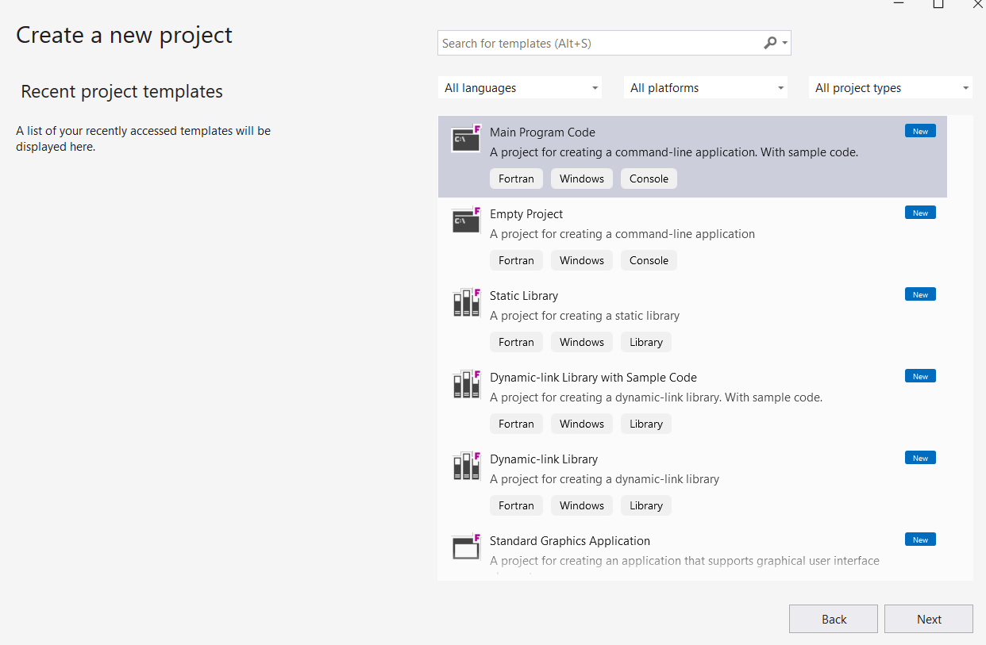
Task: Click New badge on Empty Project
Action: coord(920,213)
